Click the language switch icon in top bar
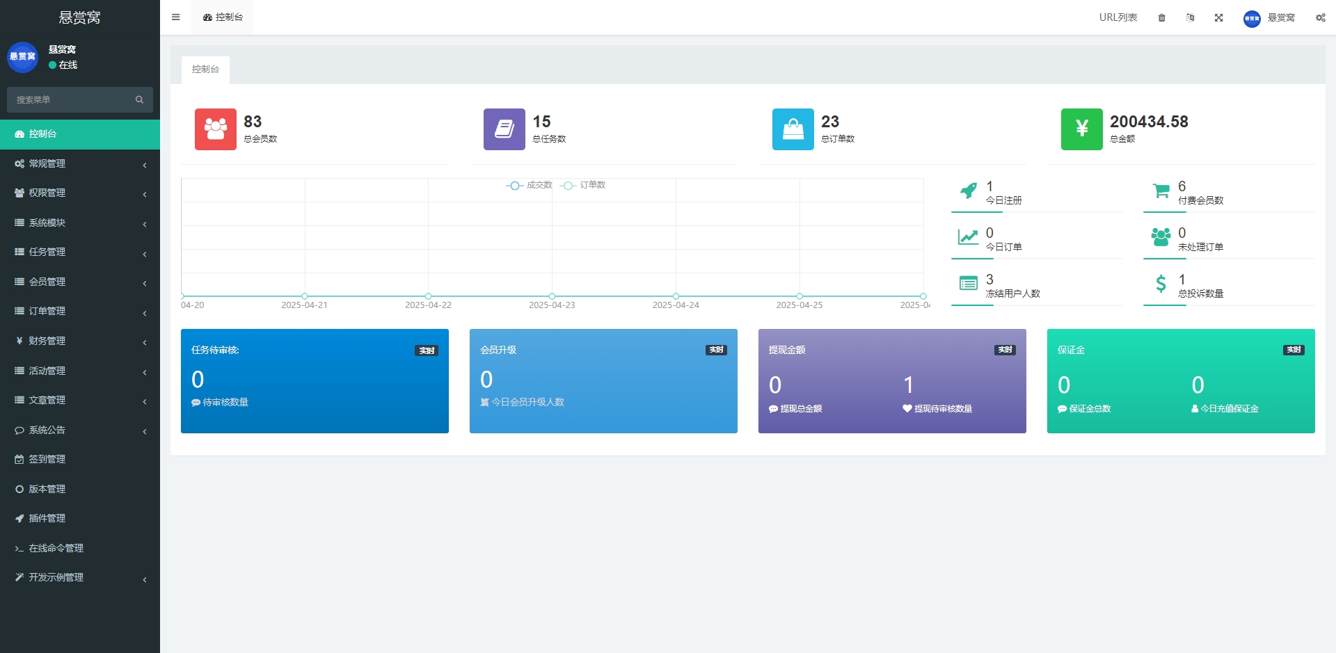1336x653 pixels. pos(1190,18)
